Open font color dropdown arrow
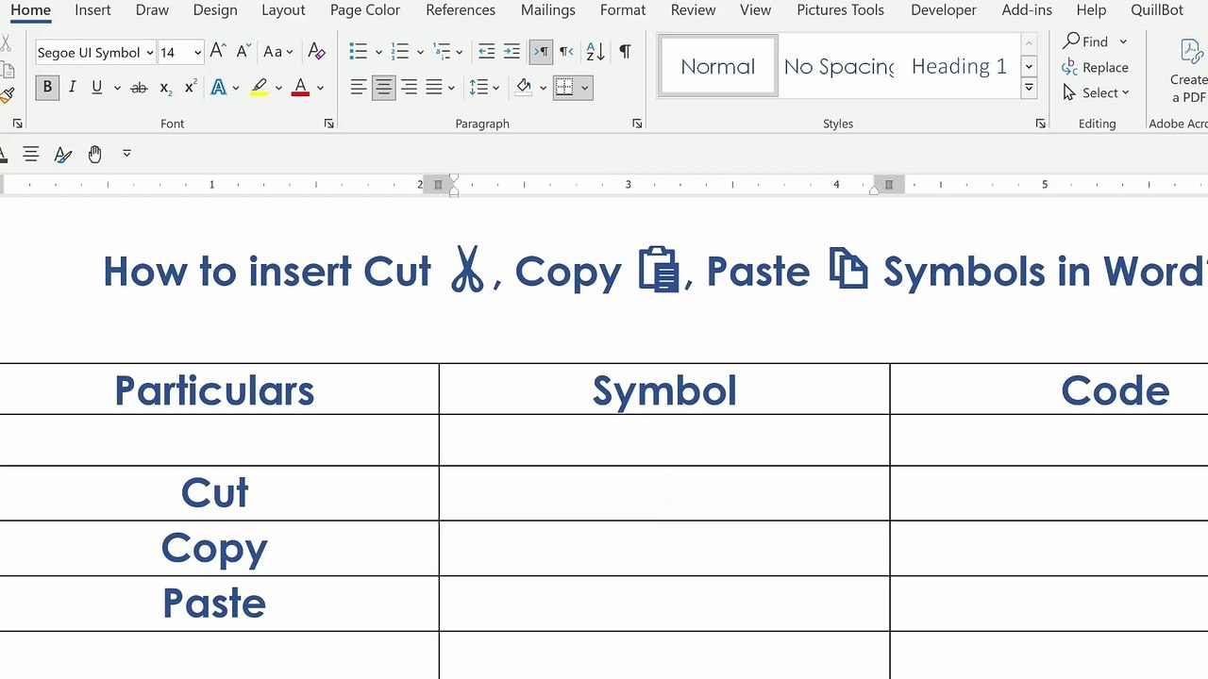Image resolution: width=1208 pixels, height=679 pixels. (x=320, y=88)
